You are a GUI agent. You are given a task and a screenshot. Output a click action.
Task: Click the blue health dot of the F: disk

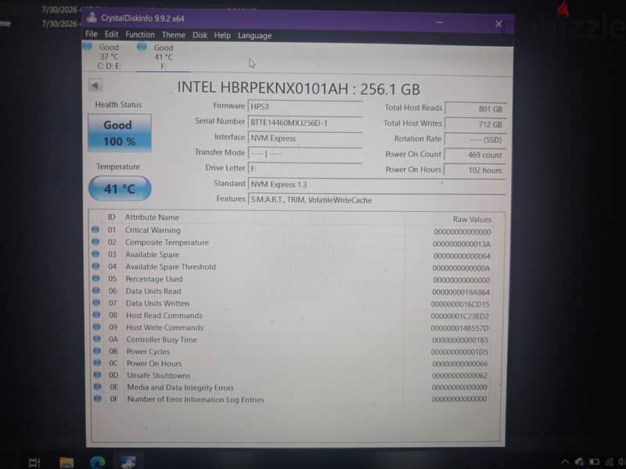tap(142, 47)
